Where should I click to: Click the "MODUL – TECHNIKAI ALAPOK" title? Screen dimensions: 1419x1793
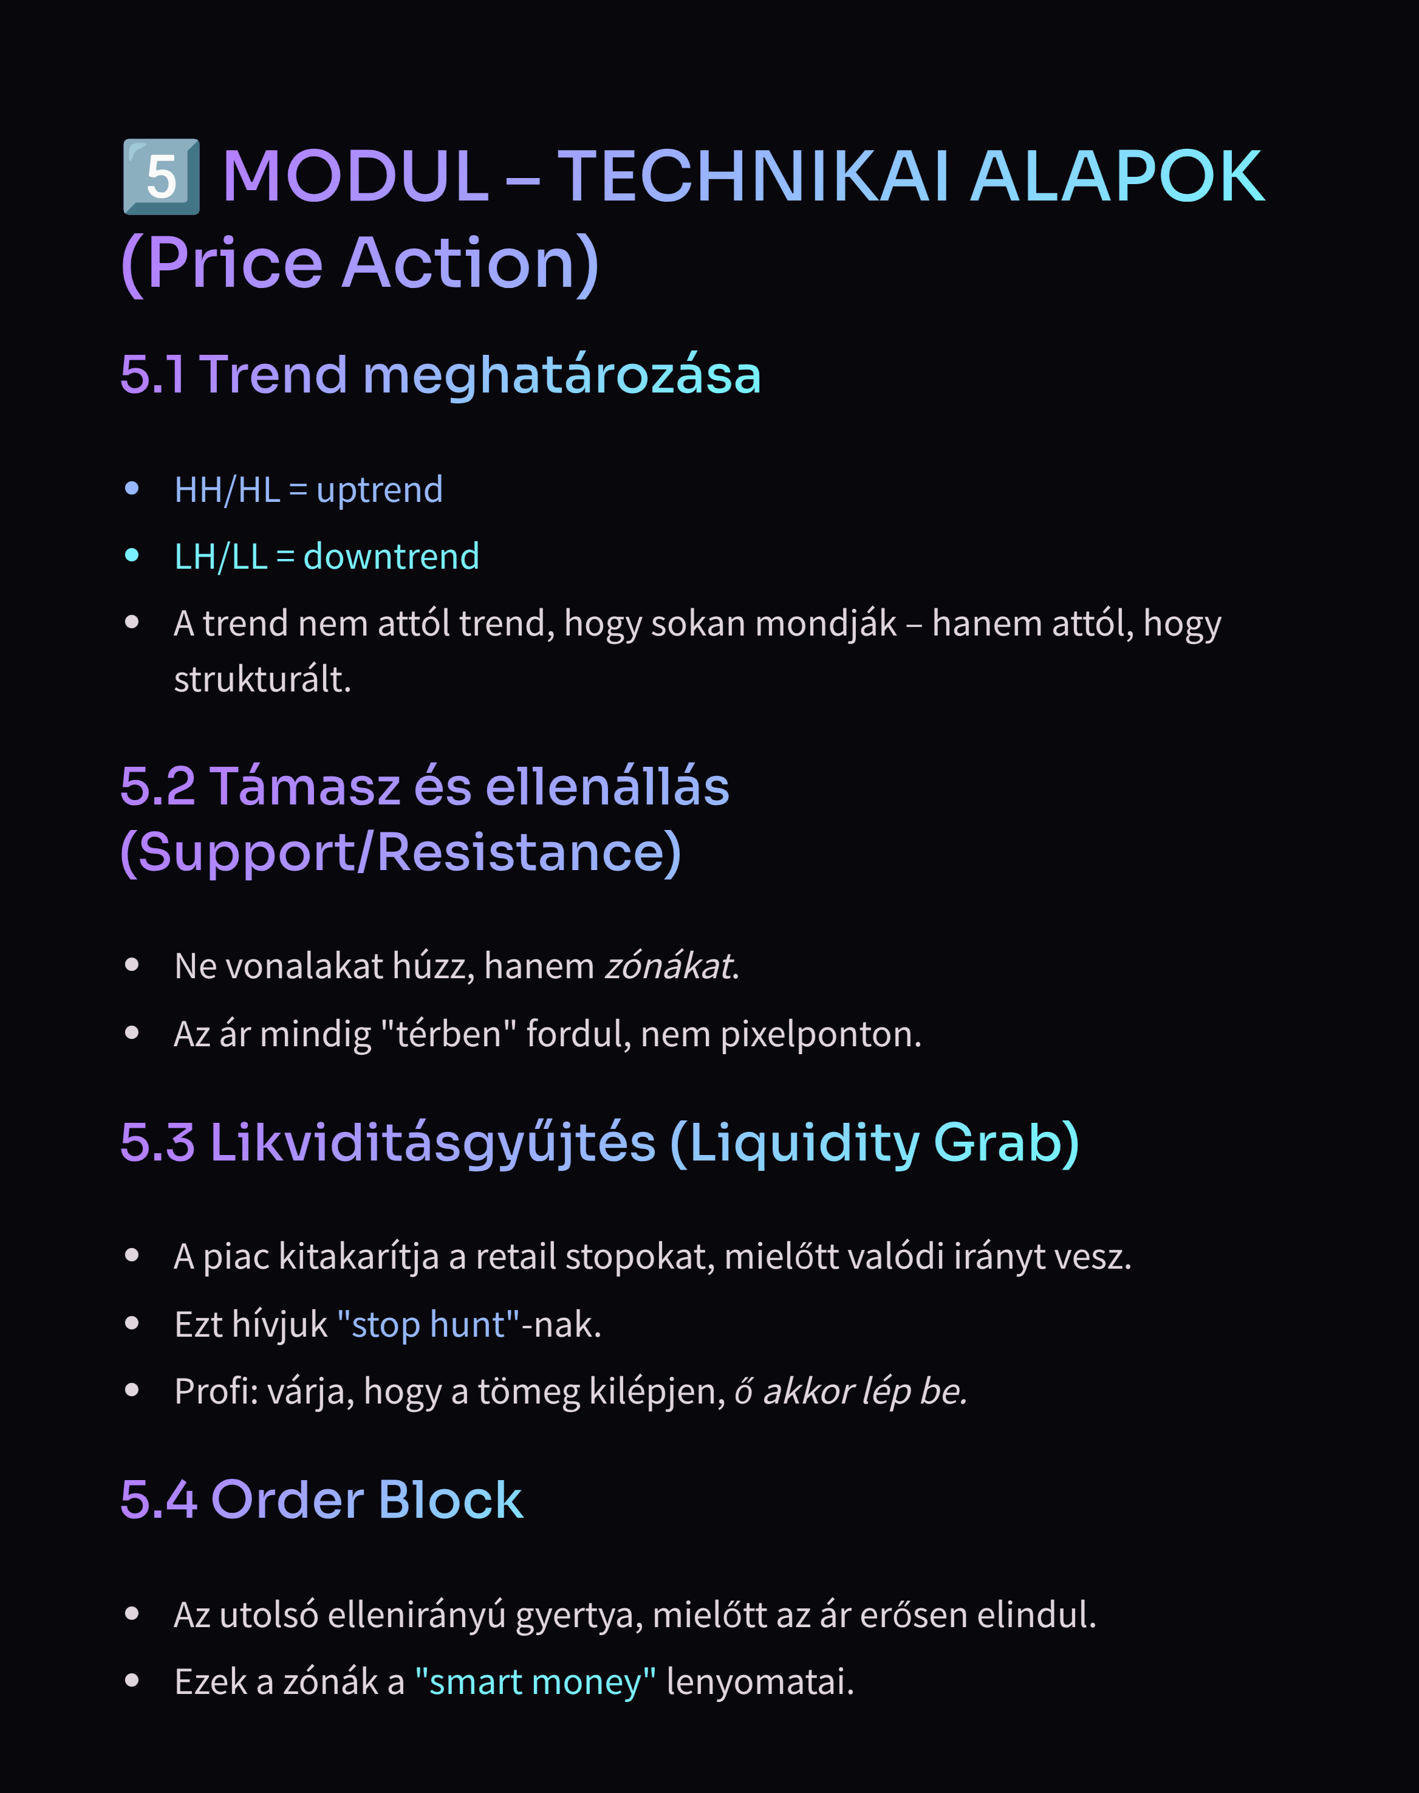click(743, 177)
